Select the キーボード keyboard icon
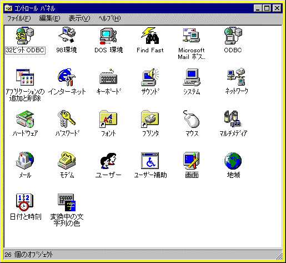 tap(108, 77)
